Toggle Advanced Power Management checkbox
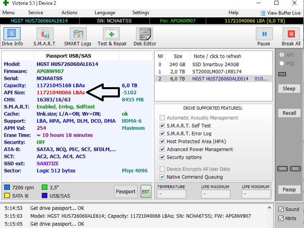 162,150
